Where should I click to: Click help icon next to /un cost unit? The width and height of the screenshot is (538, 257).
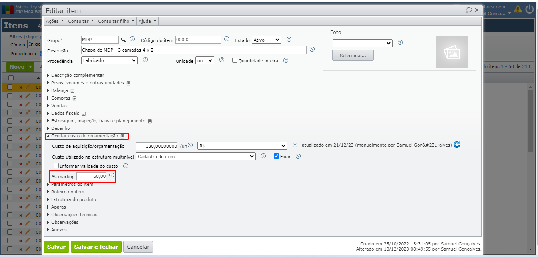pos(190,145)
